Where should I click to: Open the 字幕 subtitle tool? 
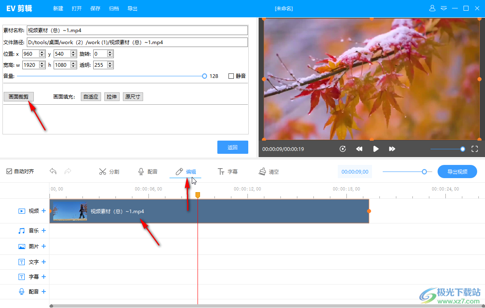228,172
